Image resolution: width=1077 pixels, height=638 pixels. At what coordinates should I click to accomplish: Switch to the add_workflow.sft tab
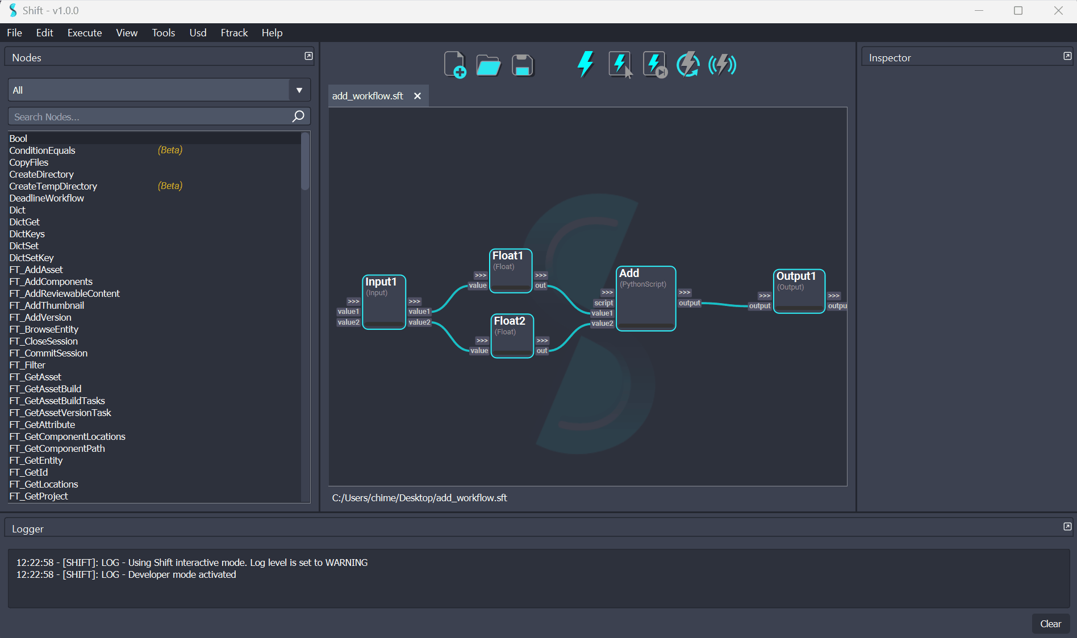368,96
